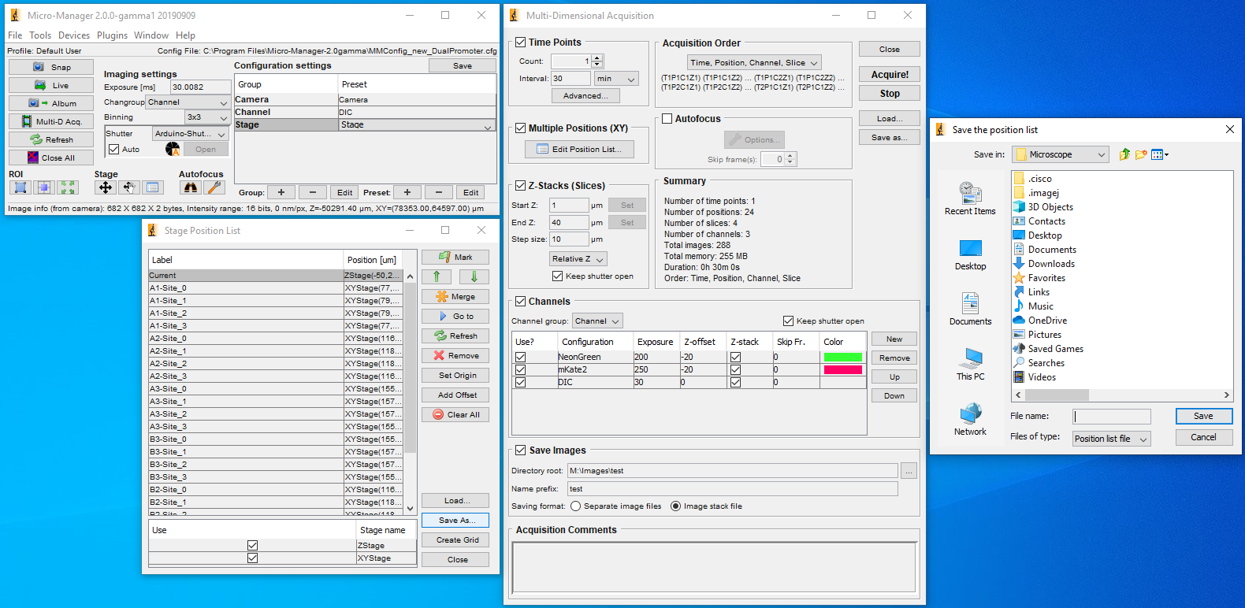Open the Plugins menu
The width and height of the screenshot is (1245, 608).
tap(112, 35)
